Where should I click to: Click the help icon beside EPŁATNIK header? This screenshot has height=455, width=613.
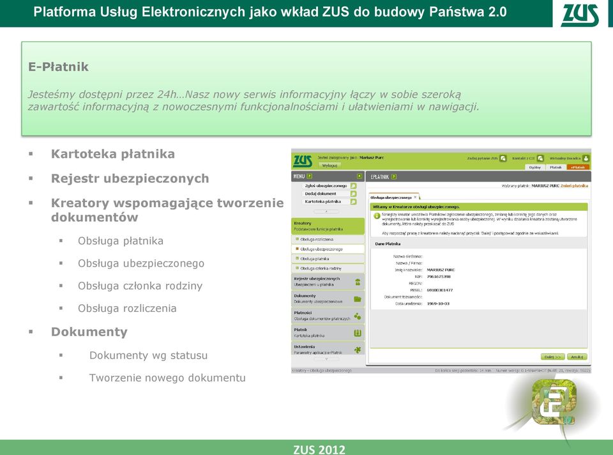(x=394, y=177)
